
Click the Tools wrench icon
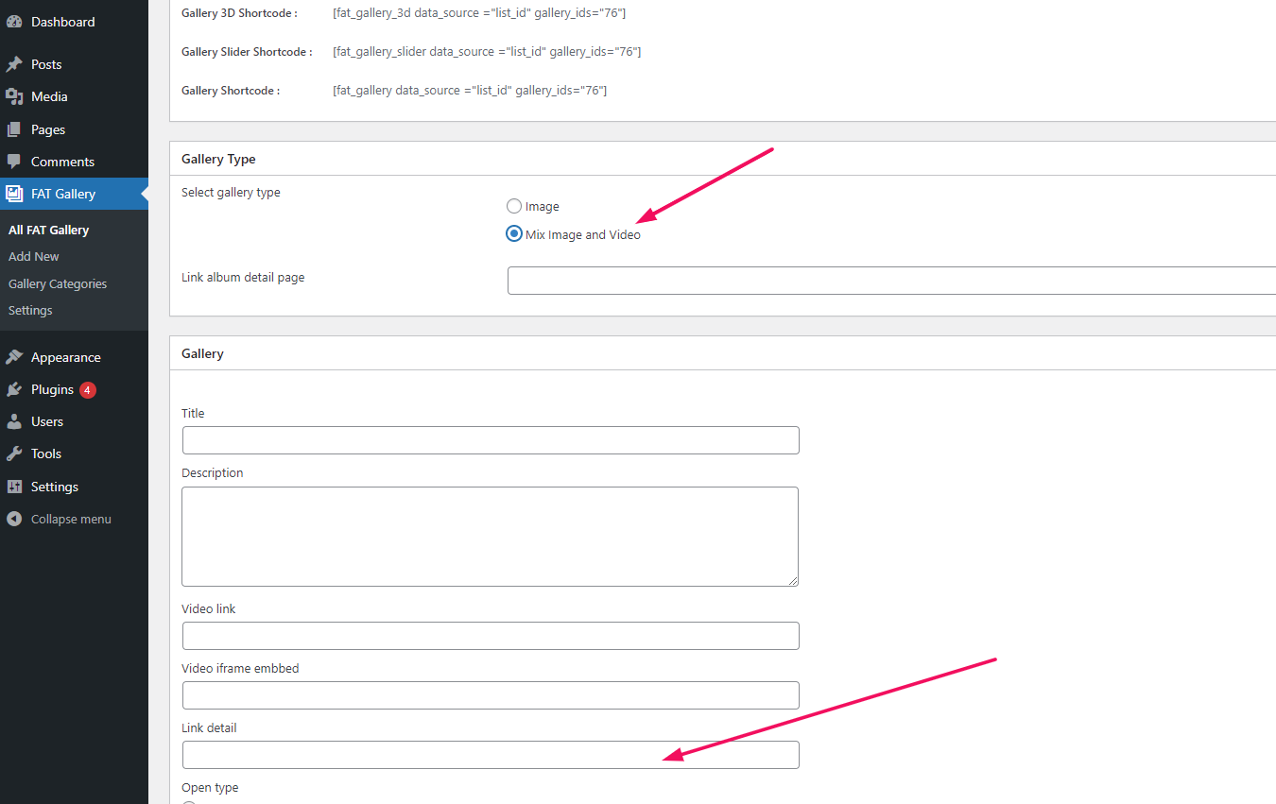[14, 453]
